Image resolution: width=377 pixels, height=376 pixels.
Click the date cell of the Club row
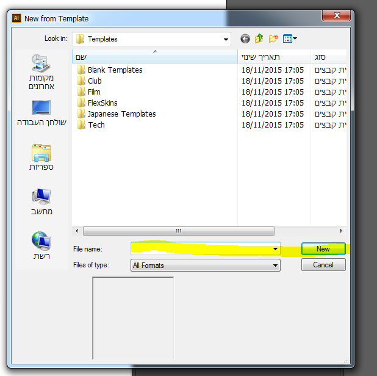273,81
